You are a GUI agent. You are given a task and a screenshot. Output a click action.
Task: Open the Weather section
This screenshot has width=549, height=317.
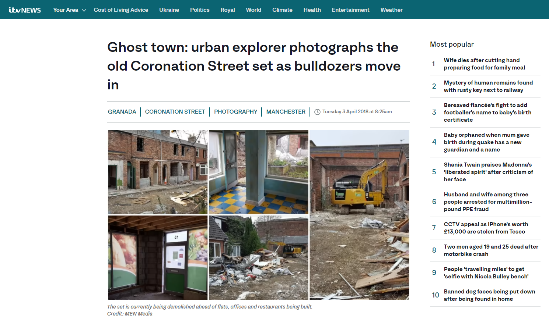391,10
